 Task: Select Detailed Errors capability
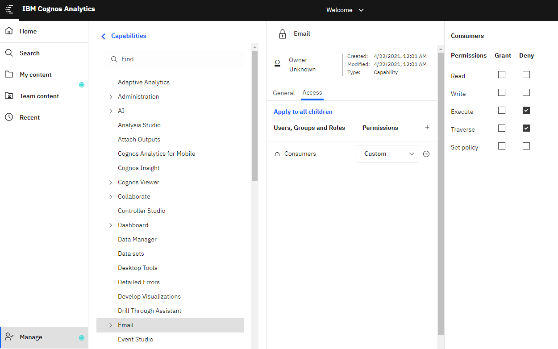click(x=139, y=282)
